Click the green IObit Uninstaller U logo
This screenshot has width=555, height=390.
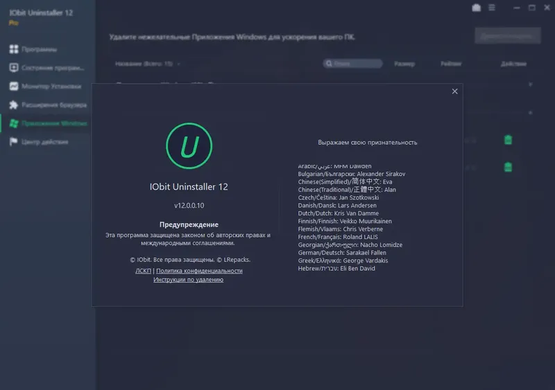[189, 145]
